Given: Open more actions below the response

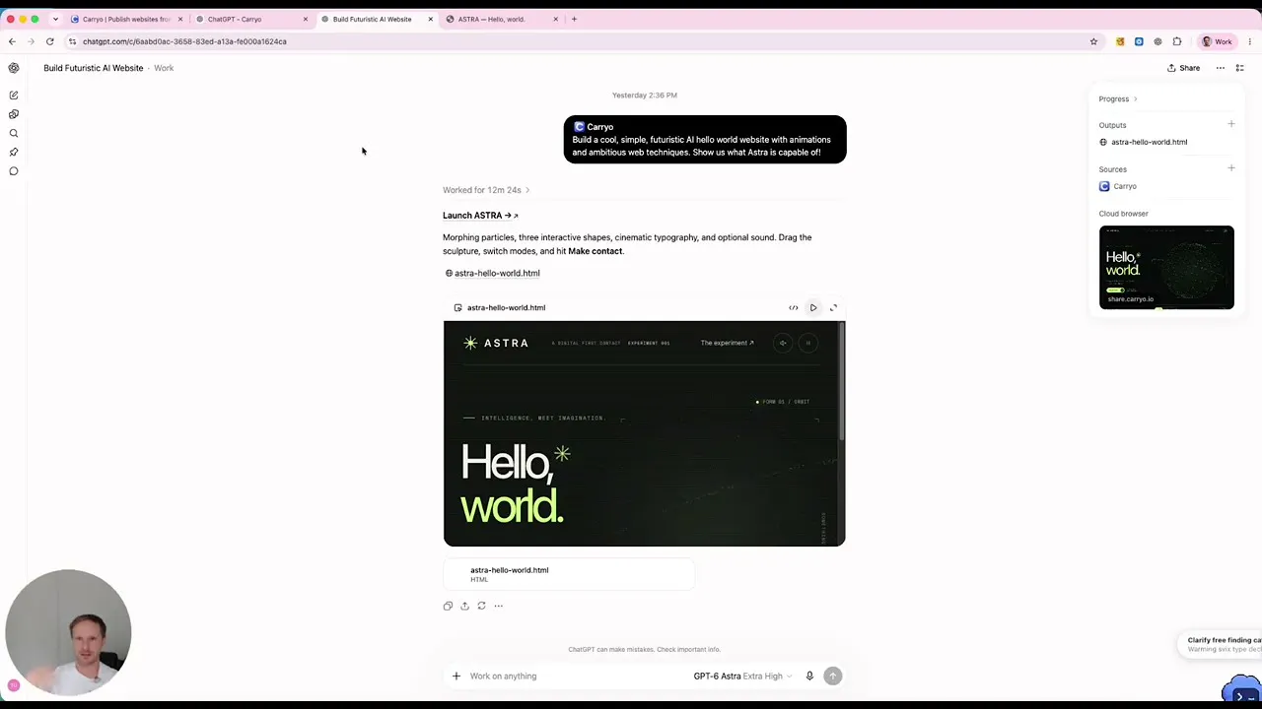Looking at the screenshot, I should (x=499, y=606).
